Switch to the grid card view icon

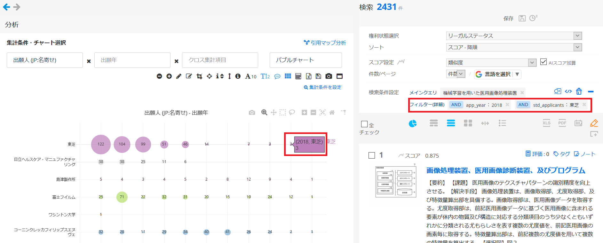coord(468,123)
